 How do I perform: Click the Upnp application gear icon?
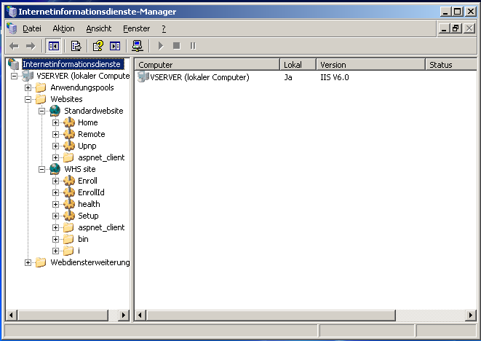coord(69,146)
